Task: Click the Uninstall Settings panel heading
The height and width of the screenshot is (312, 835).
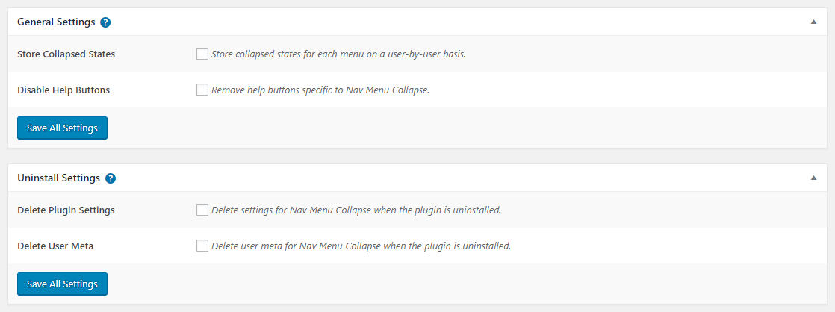Action: point(58,178)
